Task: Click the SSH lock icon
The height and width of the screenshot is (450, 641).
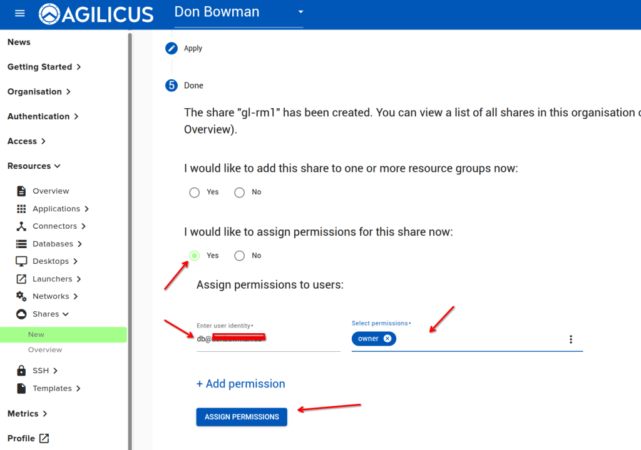Action: 21,371
